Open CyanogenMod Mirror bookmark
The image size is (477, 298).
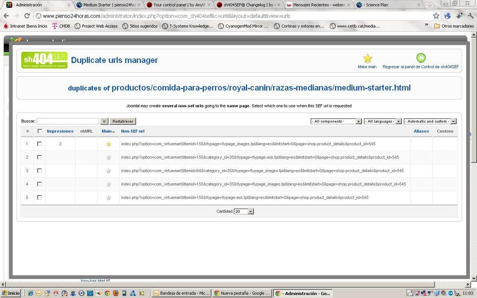click(x=243, y=26)
